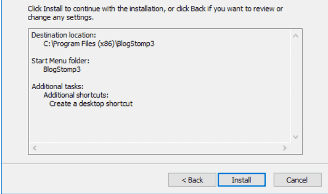The image size is (328, 194).
Task: Click the 'Additional tasks:' heading
Action: pos(57,86)
